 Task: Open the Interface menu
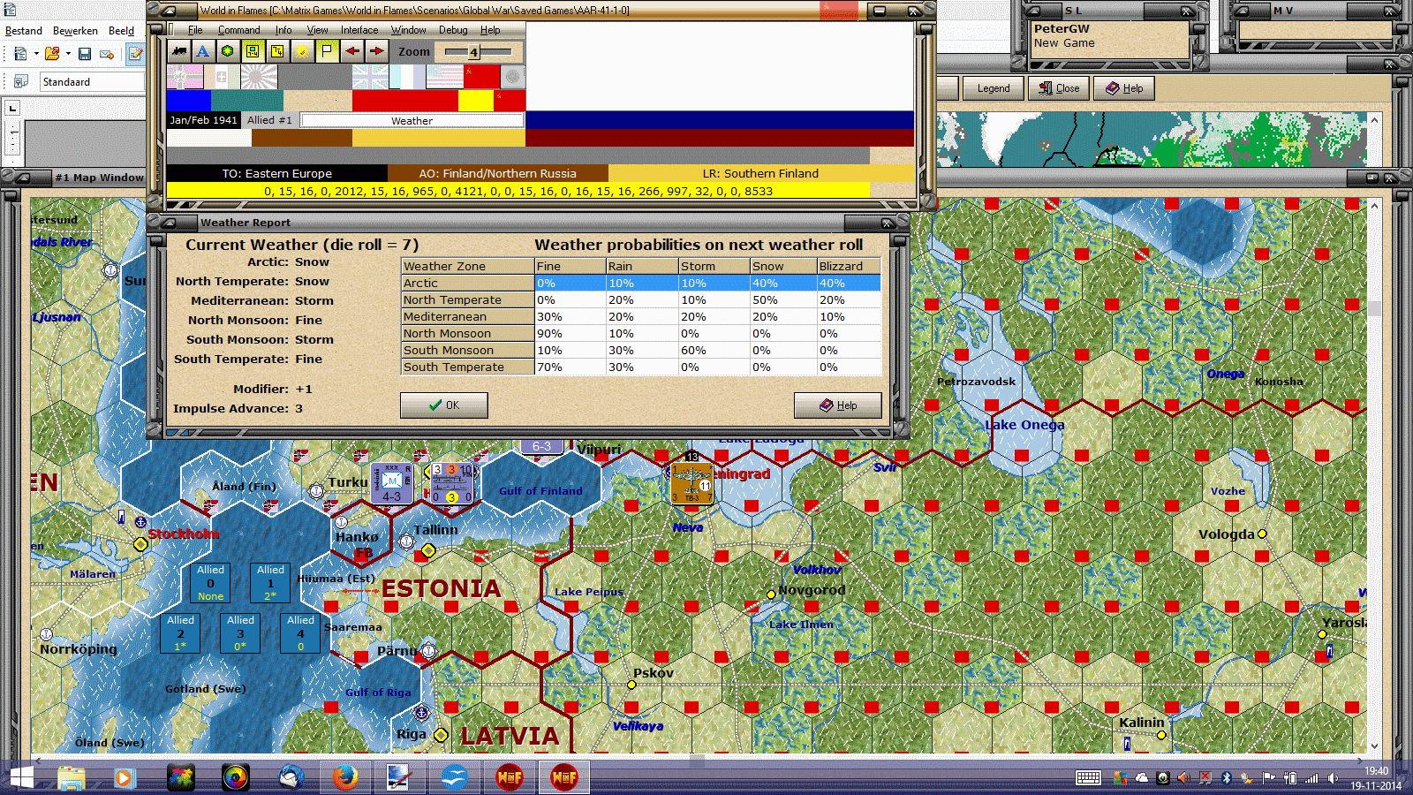359,30
